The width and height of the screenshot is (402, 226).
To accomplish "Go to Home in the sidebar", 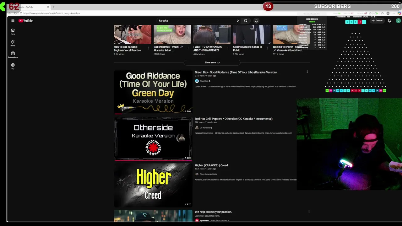I will [13, 31].
